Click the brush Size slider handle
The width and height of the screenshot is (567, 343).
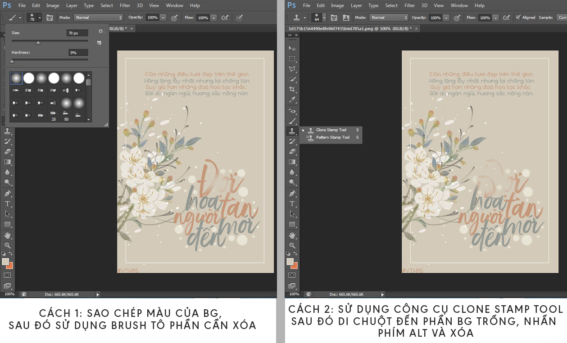38,43
